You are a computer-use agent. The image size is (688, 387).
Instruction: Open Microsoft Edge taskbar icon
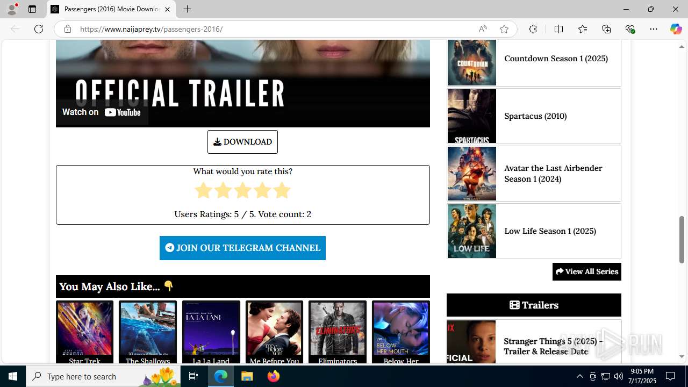[221, 376]
